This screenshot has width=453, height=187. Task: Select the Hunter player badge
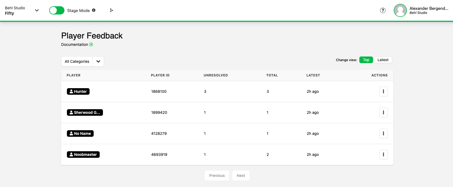click(78, 91)
